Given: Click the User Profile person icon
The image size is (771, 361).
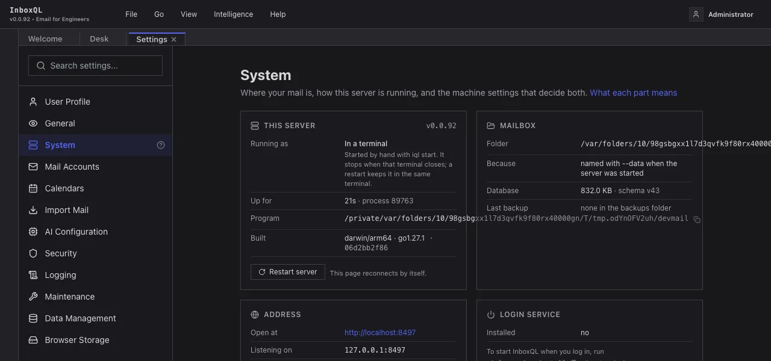Looking at the screenshot, I should pos(33,102).
